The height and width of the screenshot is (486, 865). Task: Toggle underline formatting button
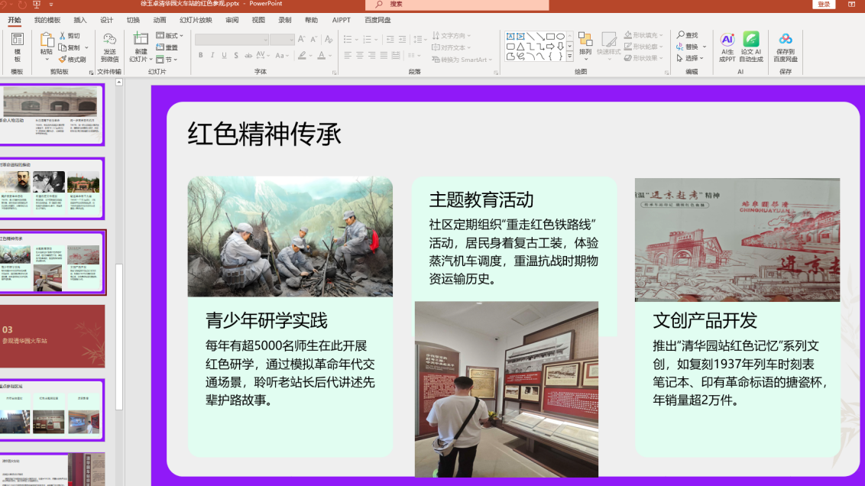(x=224, y=55)
